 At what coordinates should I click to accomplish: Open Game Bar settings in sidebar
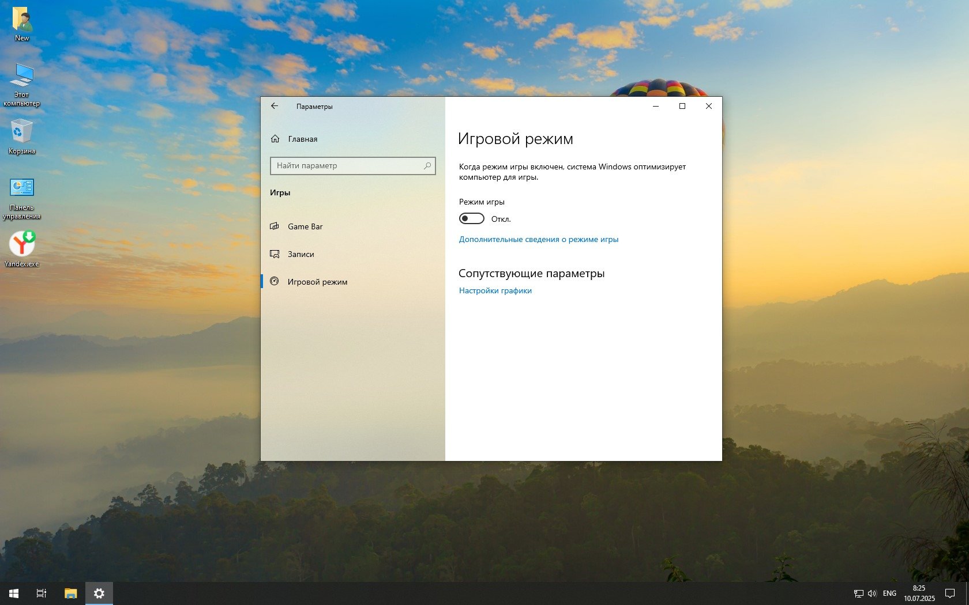point(305,226)
